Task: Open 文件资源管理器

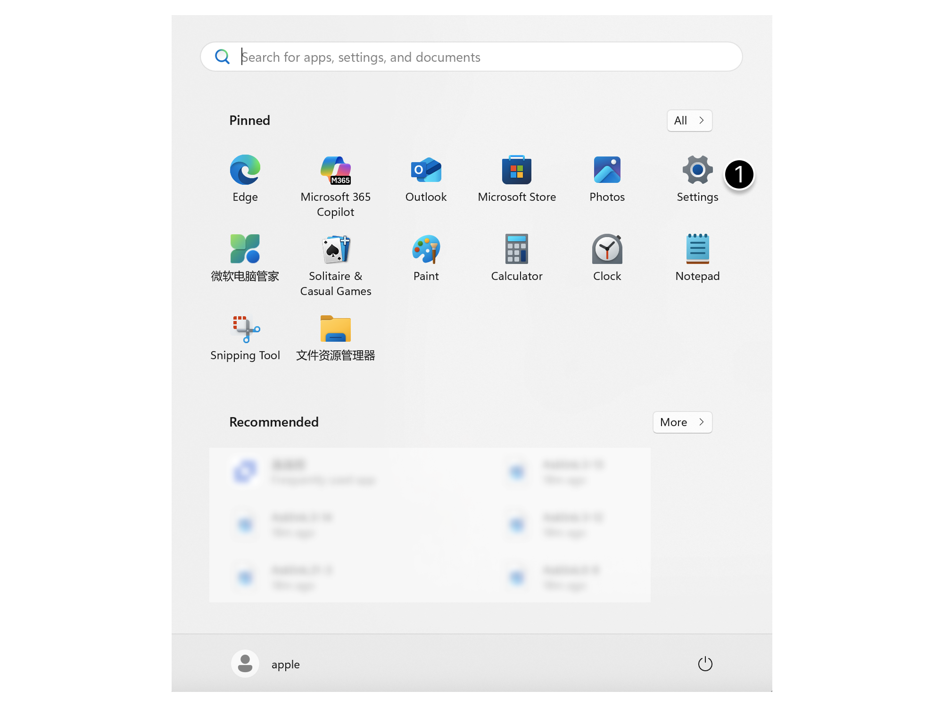Action: coord(336,336)
